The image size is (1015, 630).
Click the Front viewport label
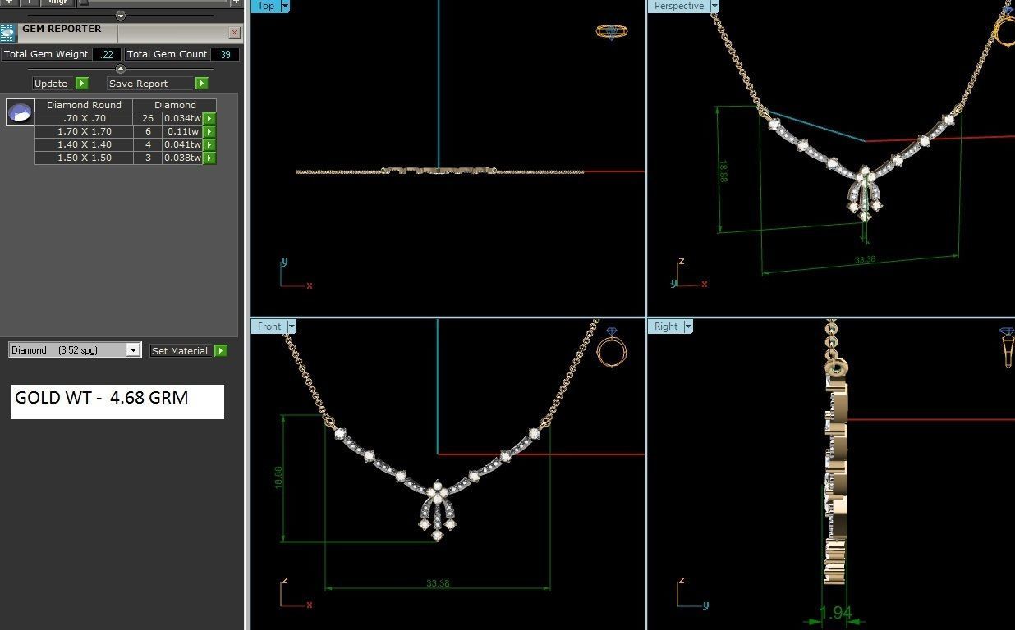pos(269,326)
